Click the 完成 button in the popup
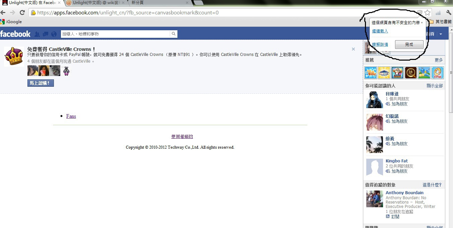The width and height of the screenshot is (453, 228). coord(409,45)
